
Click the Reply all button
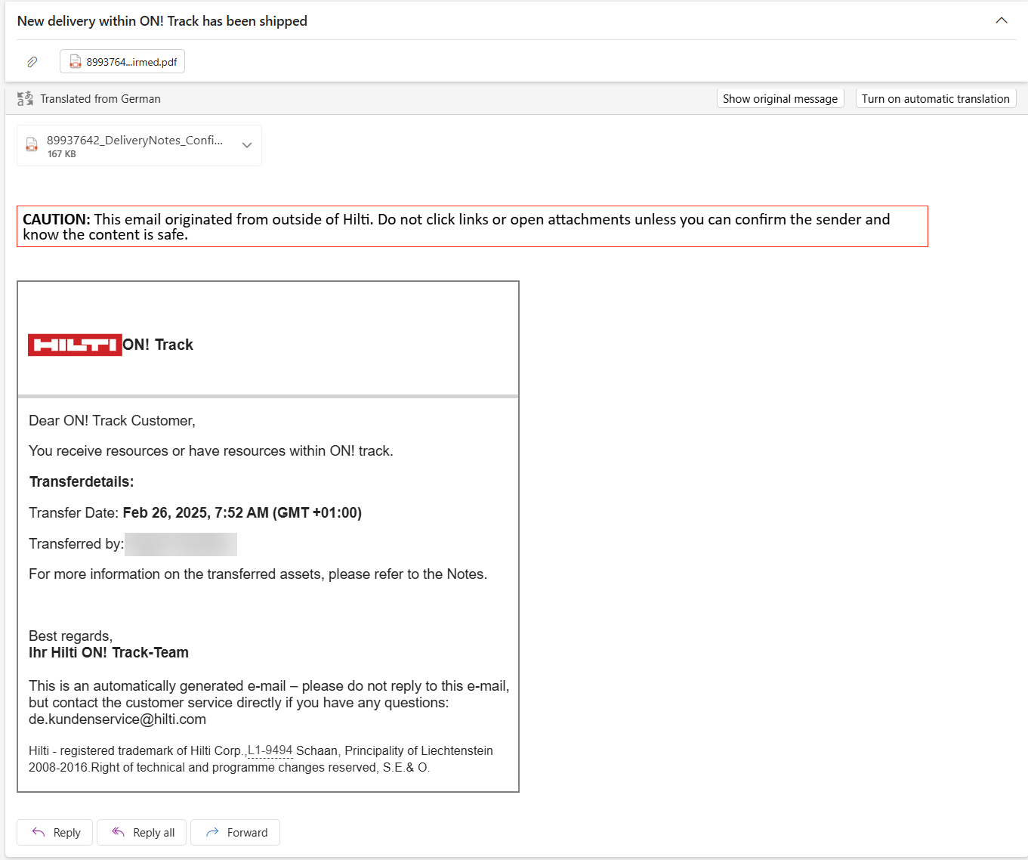pos(141,832)
